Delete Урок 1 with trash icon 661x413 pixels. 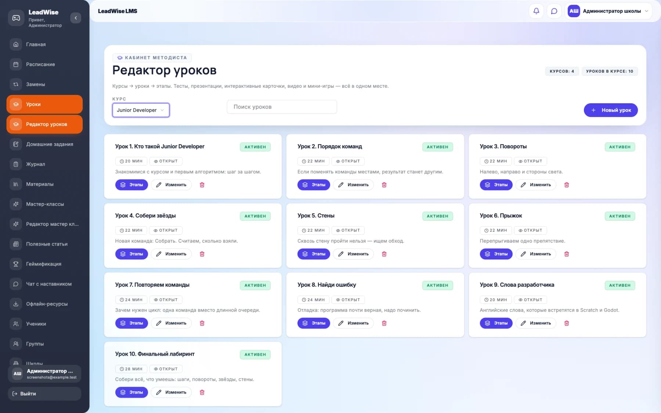click(x=202, y=185)
